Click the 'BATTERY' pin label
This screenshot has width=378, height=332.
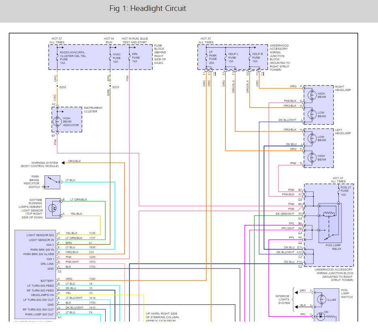click(47, 281)
